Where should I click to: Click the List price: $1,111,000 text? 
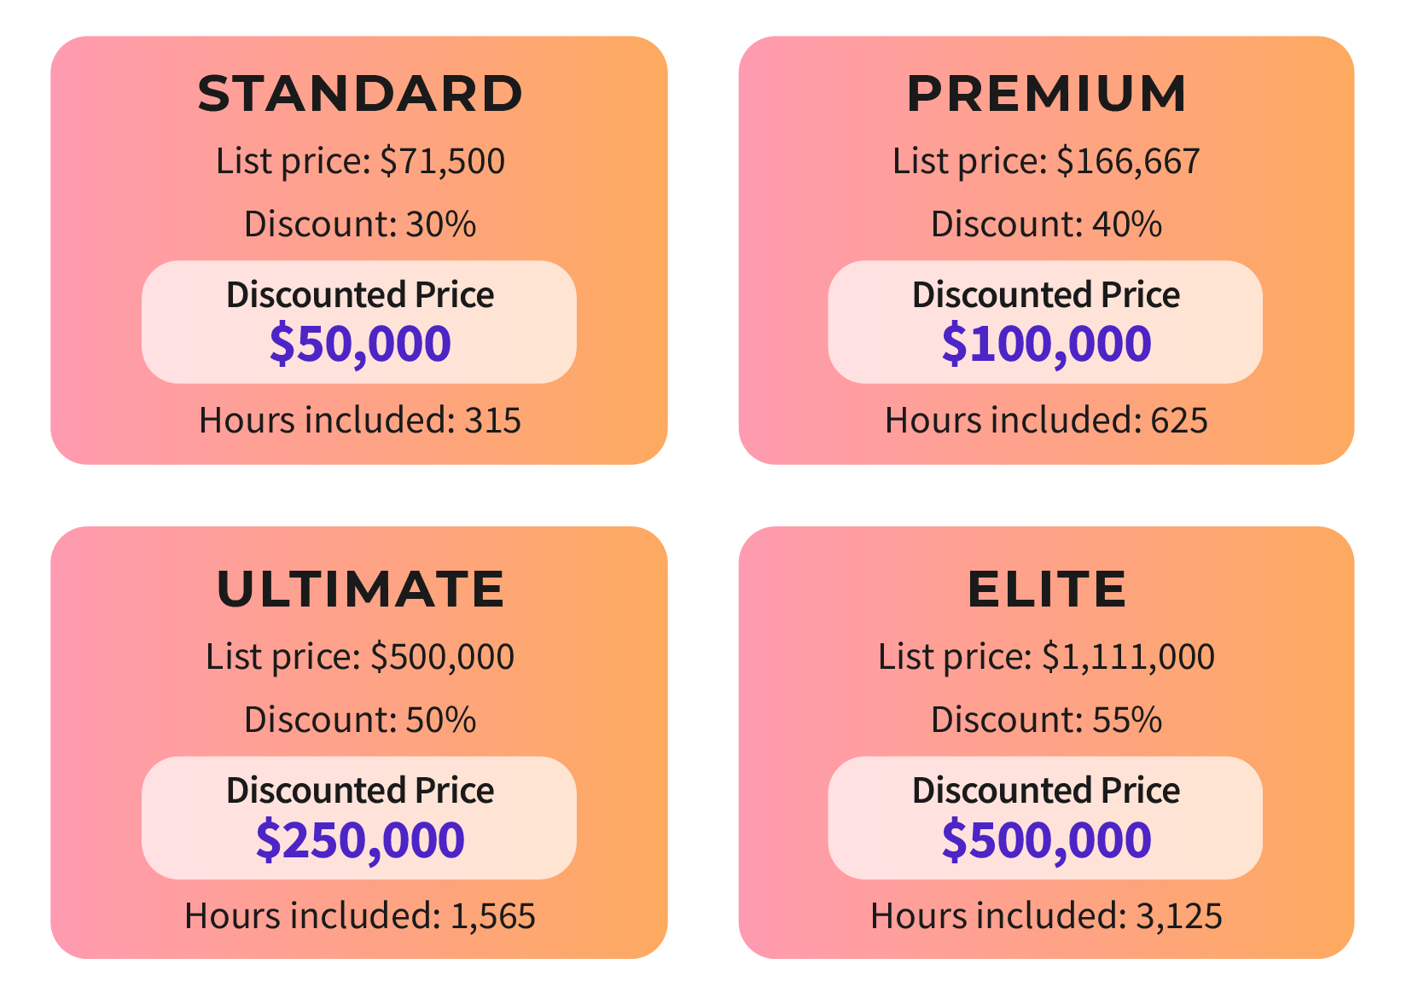coord(1046,657)
